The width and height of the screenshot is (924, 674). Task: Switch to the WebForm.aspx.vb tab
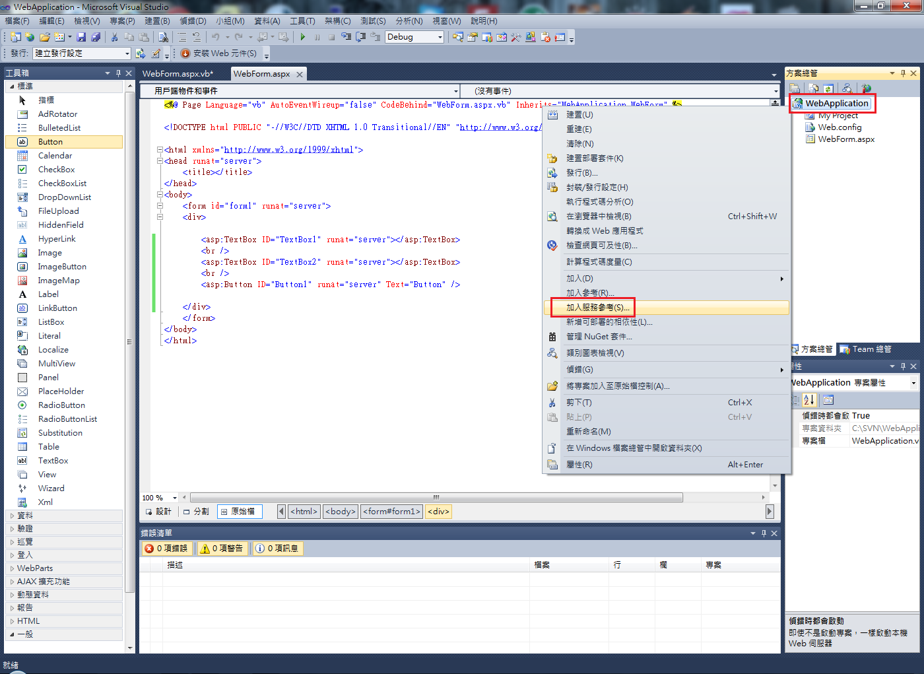click(x=178, y=74)
